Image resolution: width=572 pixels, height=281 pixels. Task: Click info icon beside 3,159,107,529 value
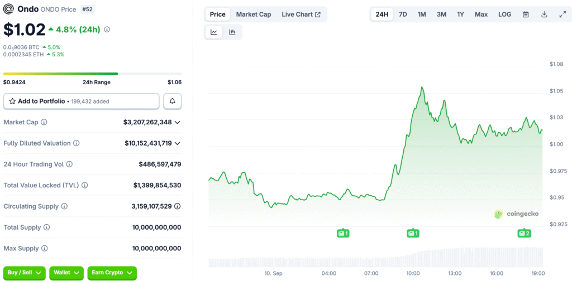[x=177, y=206]
